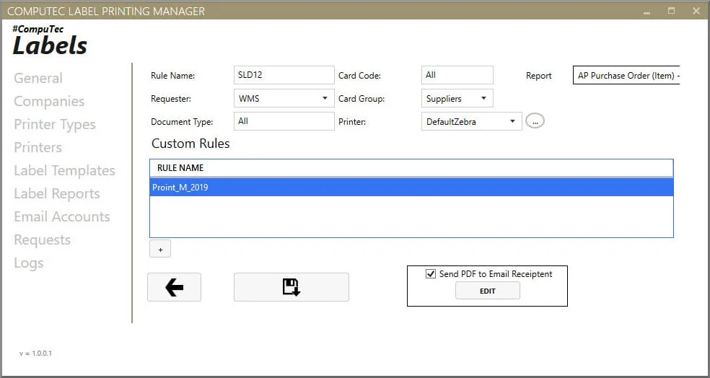Open the Printers section
Viewport: 710px width, 378px height.
tap(38, 148)
